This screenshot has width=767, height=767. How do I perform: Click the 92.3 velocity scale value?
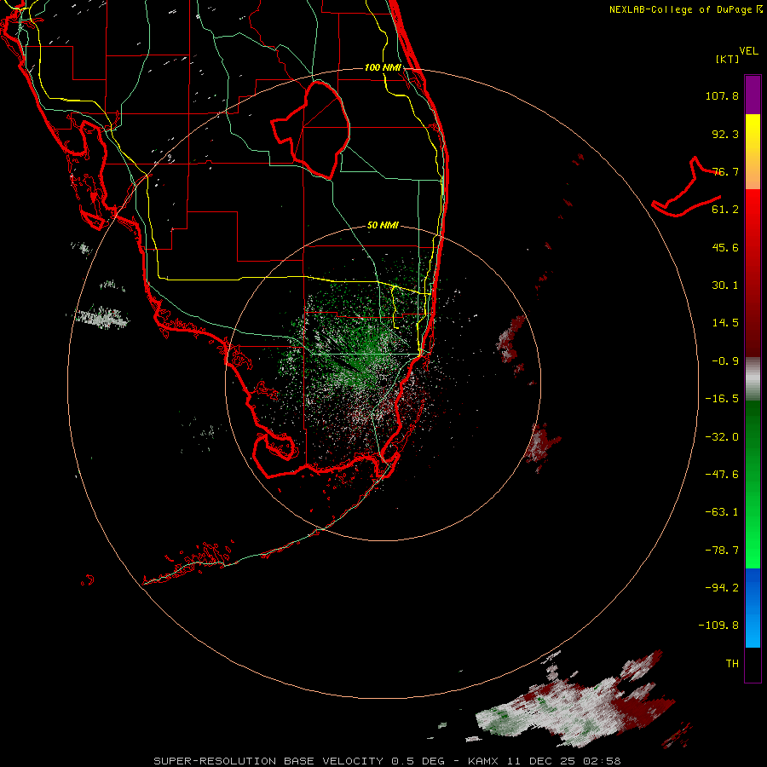coord(725,134)
